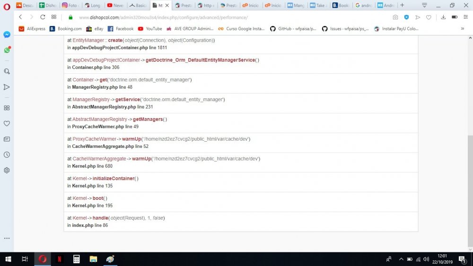The image size is (473, 266).
Task: Click the address bar URL field
Action: coord(229,17)
